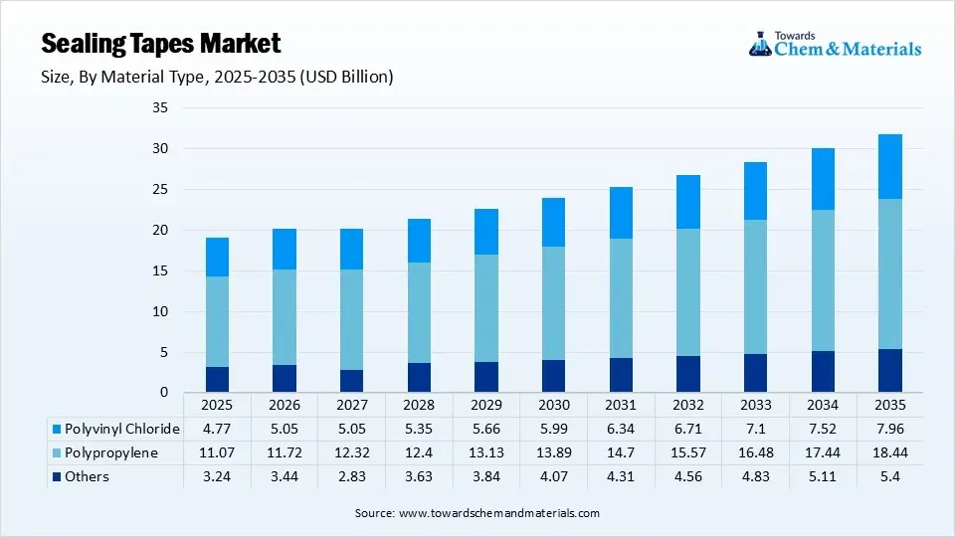Click the 2034 Polyvinyl Chloride bar segment
Image resolution: width=955 pixels, height=537 pixels.
pyautogui.click(x=823, y=179)
